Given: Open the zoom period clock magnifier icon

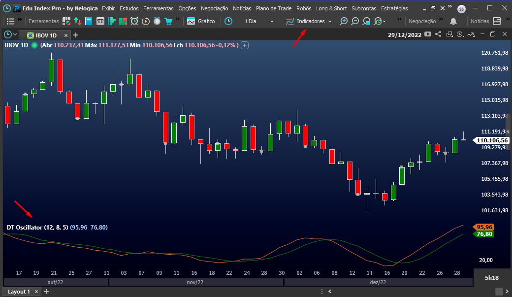Looking at the screenshot, I should 378,21.
